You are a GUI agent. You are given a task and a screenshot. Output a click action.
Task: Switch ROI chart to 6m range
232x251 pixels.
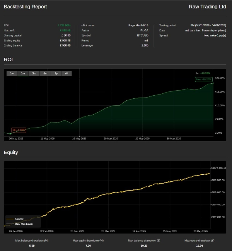tap(45, 74)
